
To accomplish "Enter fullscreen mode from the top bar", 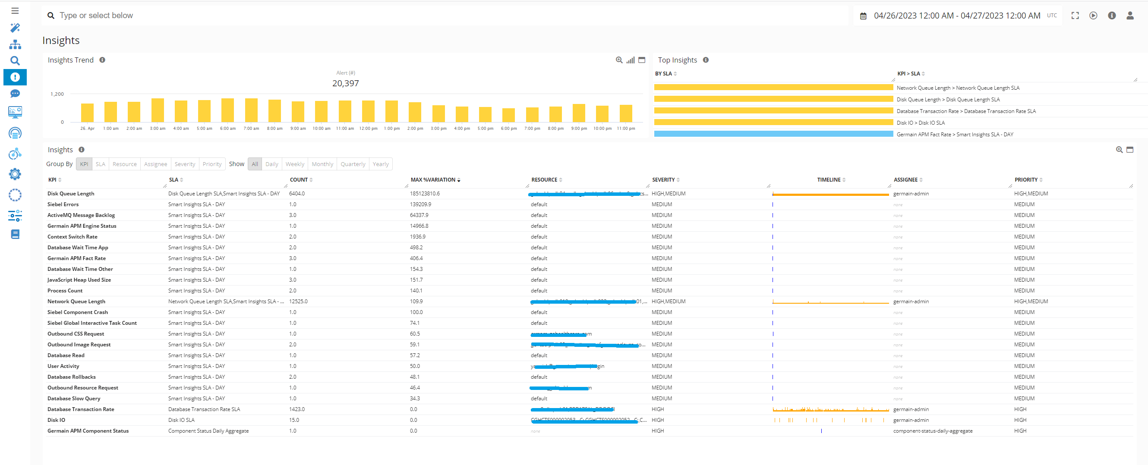I will tap(1075, 16).
